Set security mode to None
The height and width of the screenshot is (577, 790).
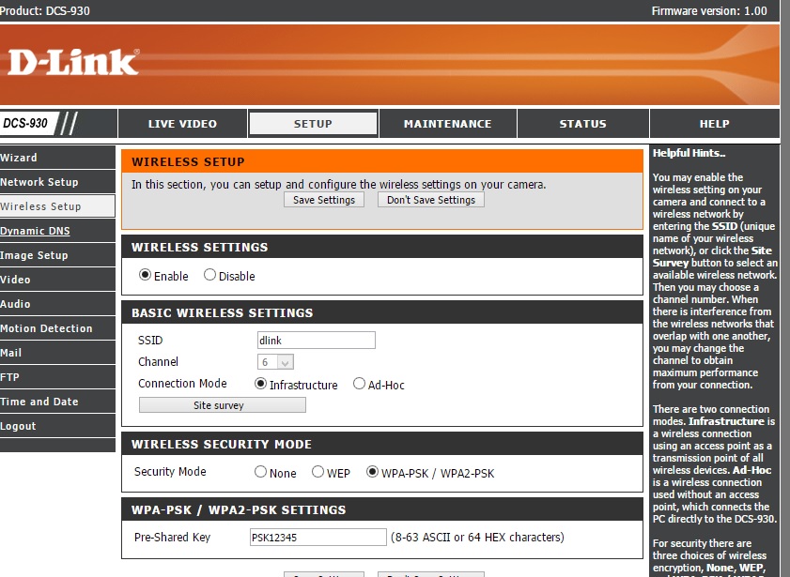[x=260, y=471]
